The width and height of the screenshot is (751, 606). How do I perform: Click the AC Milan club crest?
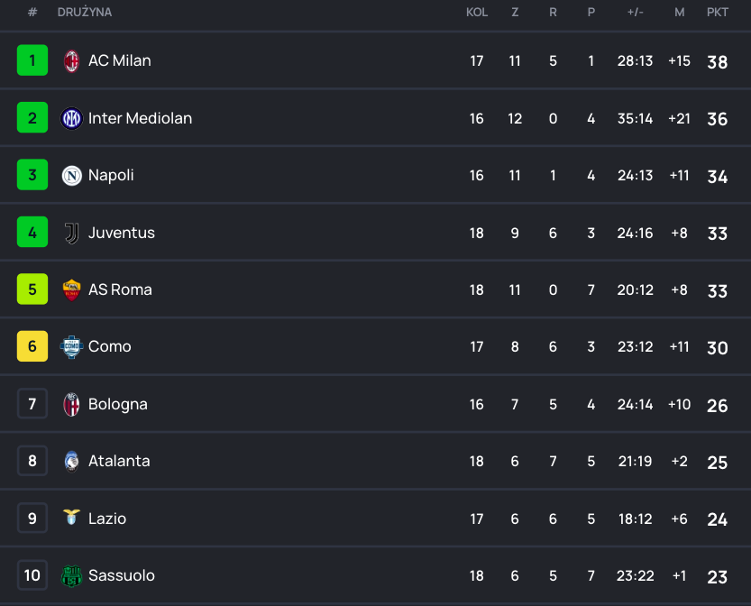71,61
